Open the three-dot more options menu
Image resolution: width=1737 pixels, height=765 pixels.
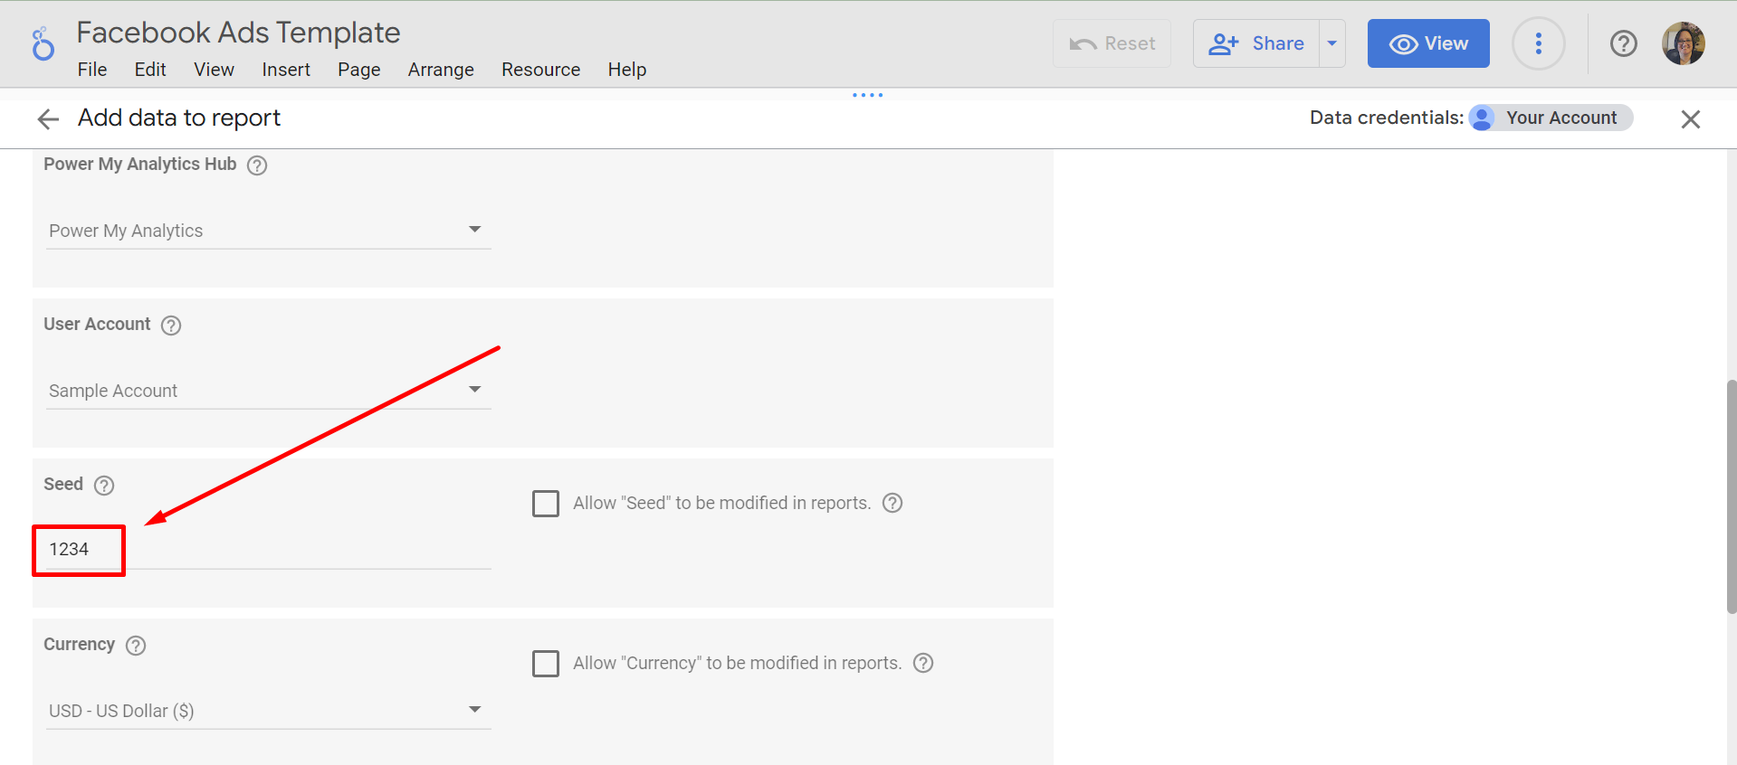1538,43
